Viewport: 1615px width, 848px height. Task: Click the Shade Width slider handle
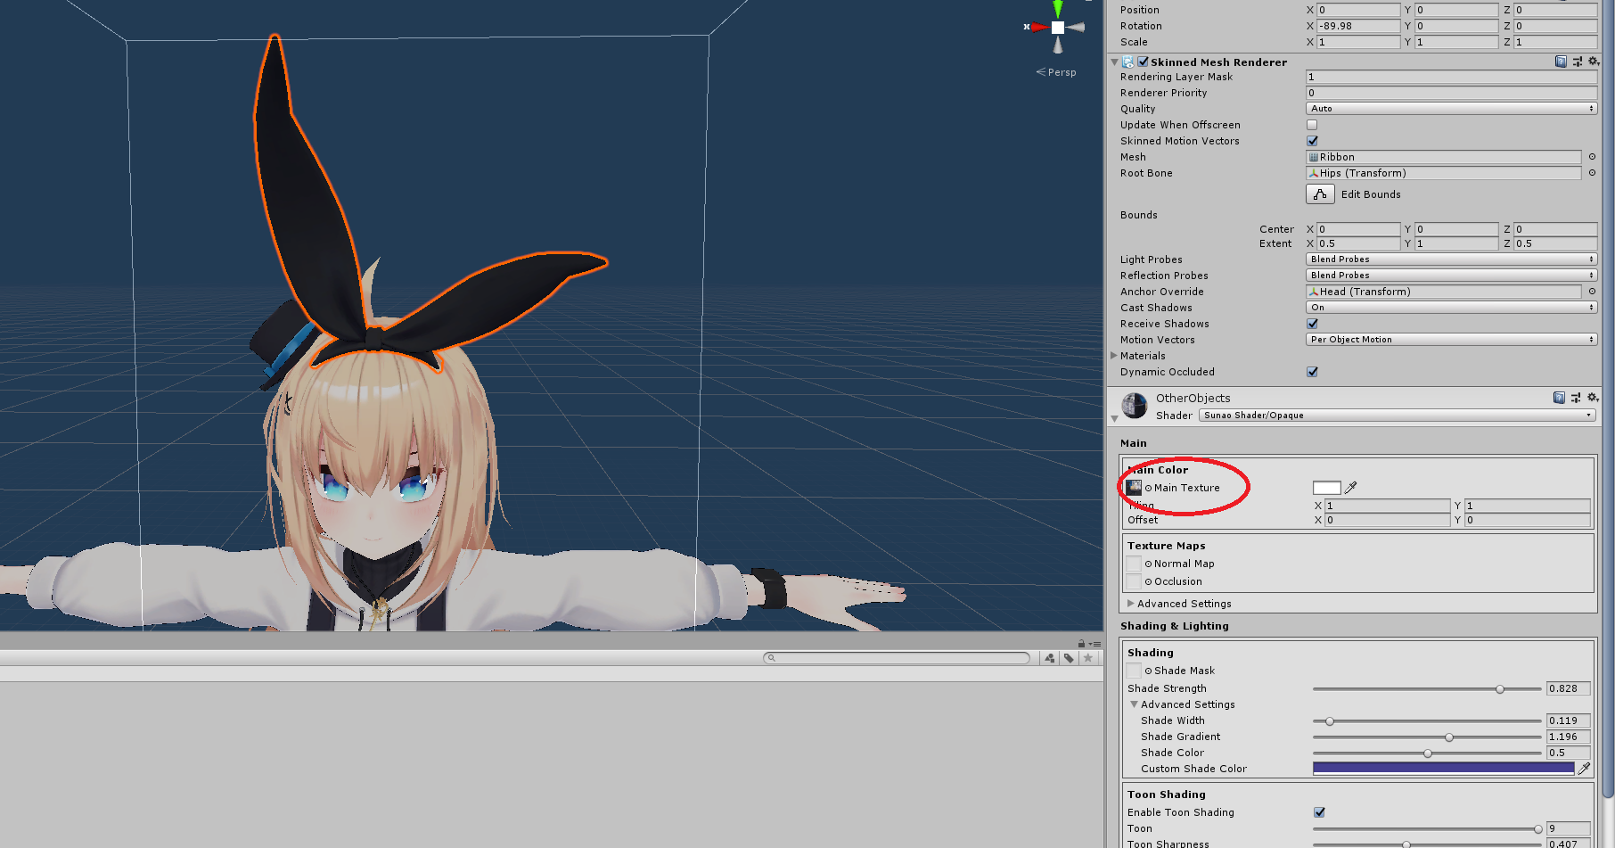[x=1330, y=721]
